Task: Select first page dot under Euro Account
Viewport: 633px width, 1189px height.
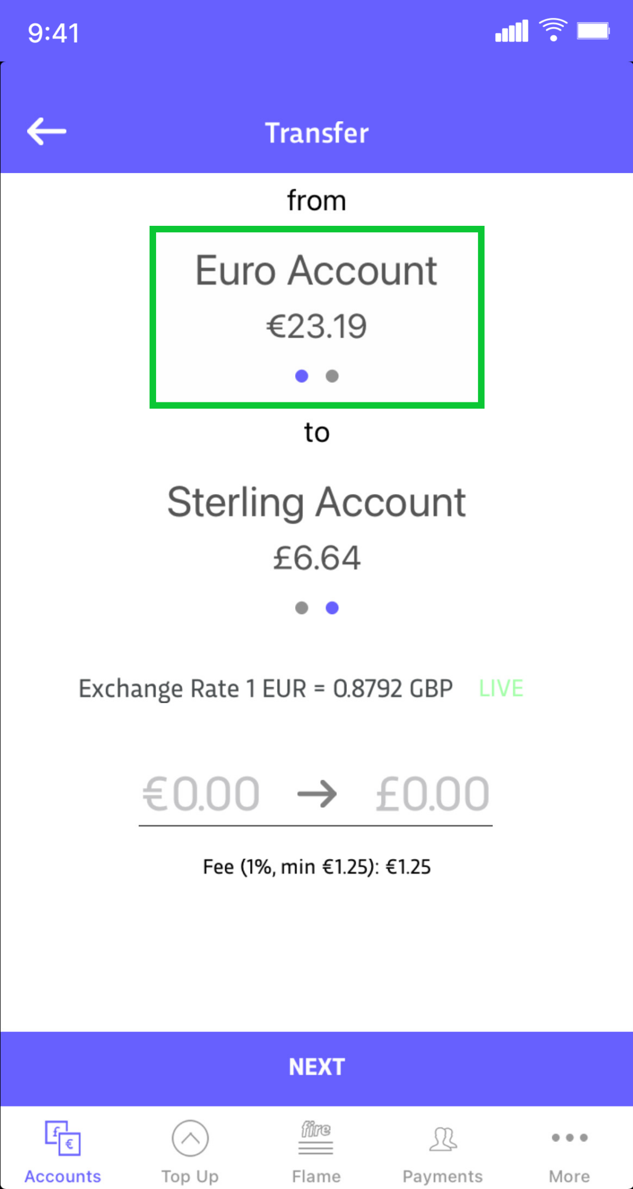Action: click(x=302, y=376)
